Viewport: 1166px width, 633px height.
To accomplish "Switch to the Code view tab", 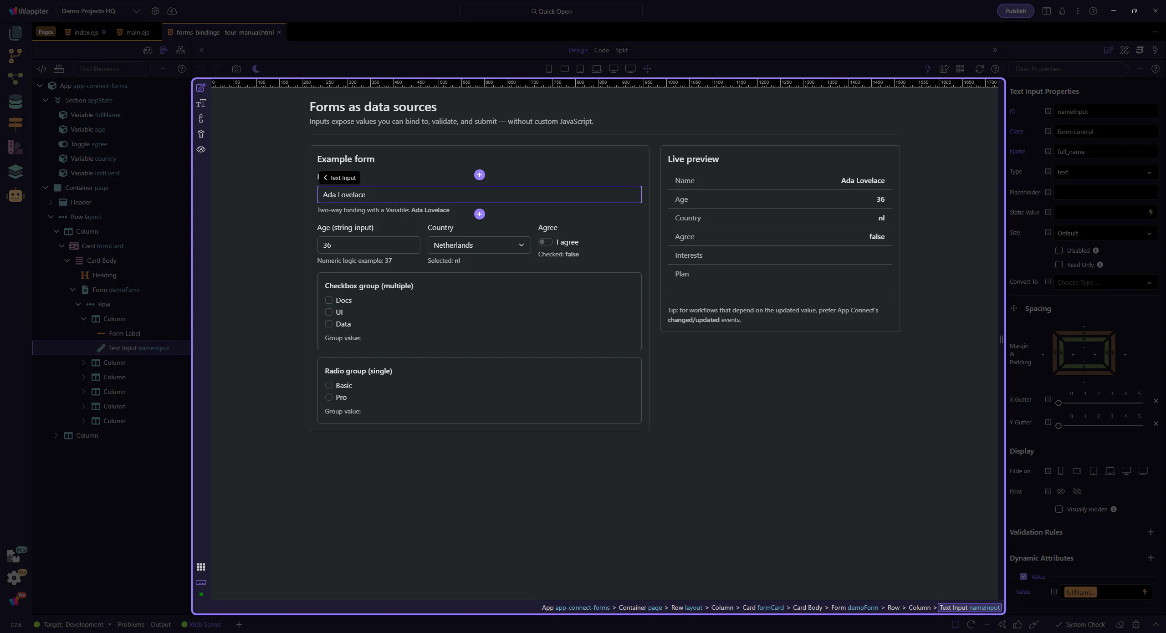I will pos(601,50).
